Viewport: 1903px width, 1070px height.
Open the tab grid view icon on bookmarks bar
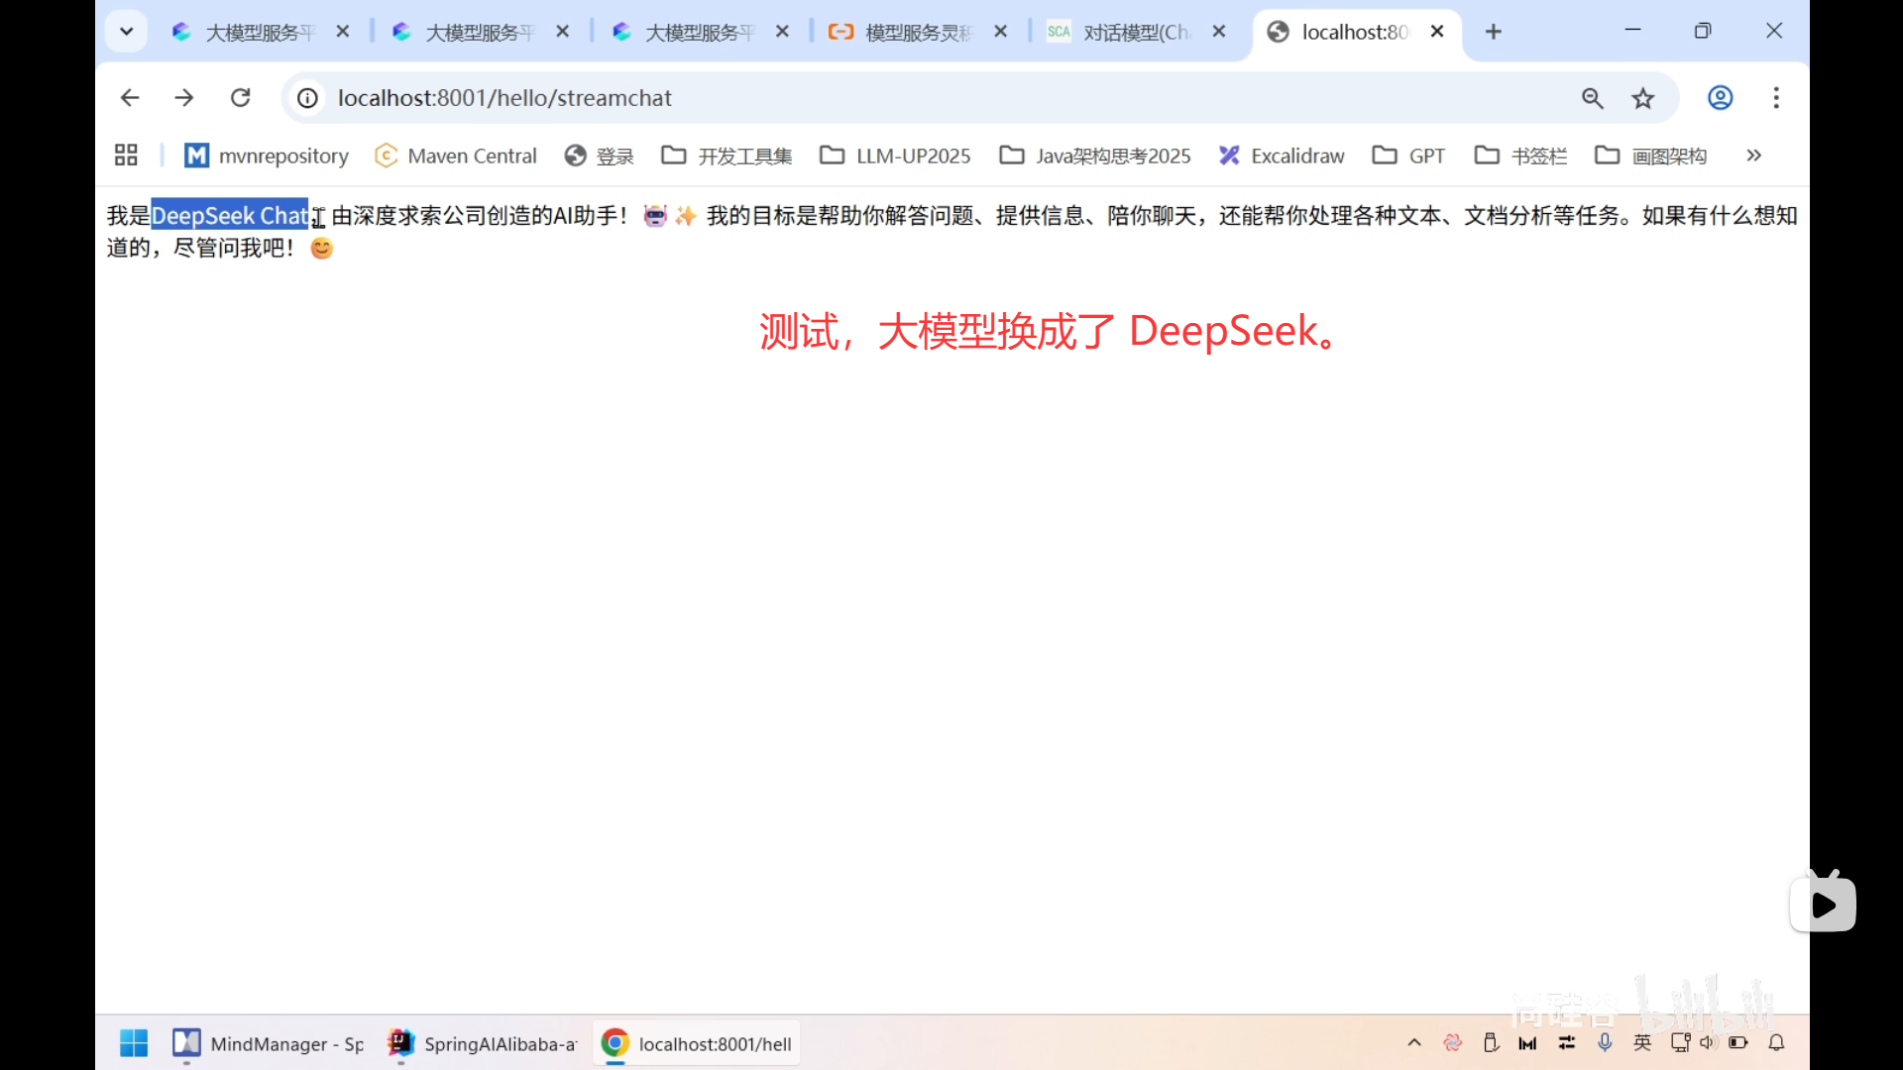(x=125, y=155)
